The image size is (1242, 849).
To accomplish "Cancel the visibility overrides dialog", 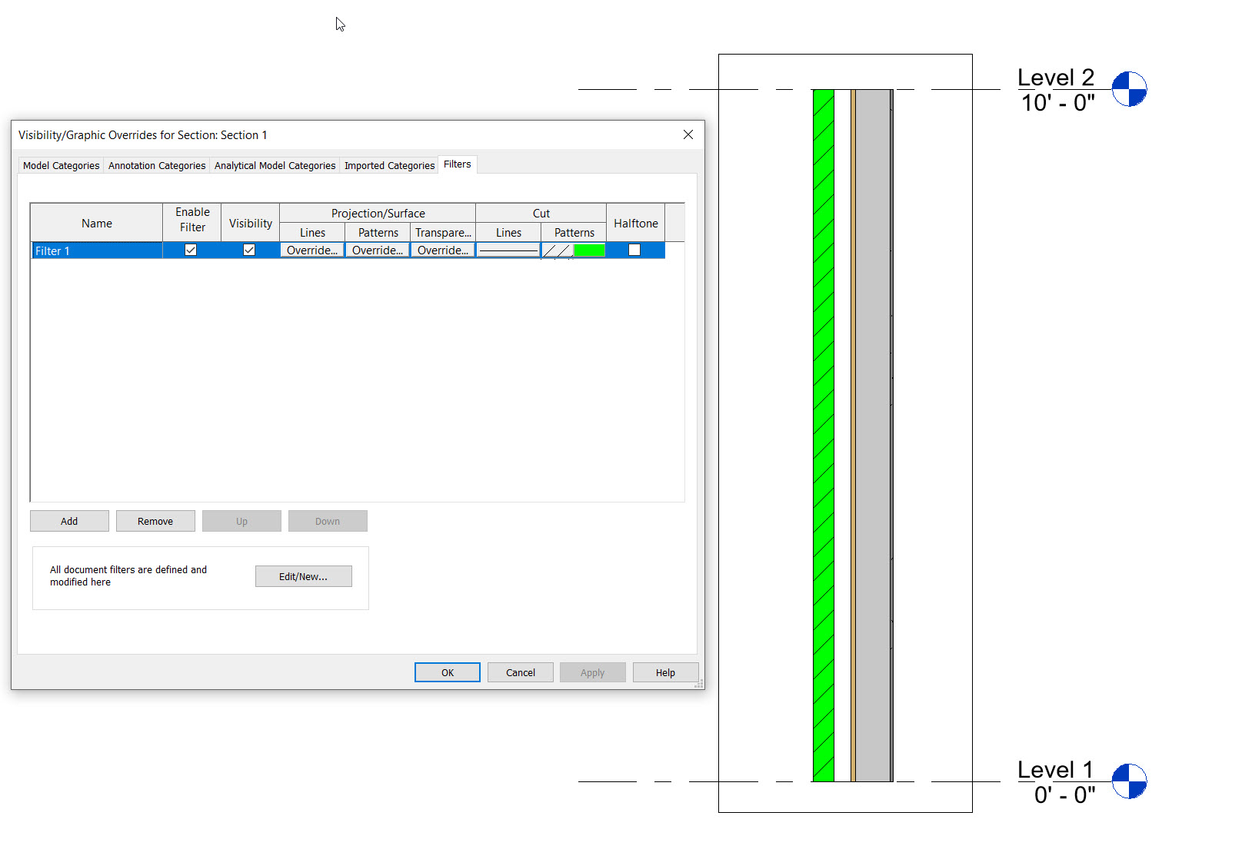I will coord(521,672).
